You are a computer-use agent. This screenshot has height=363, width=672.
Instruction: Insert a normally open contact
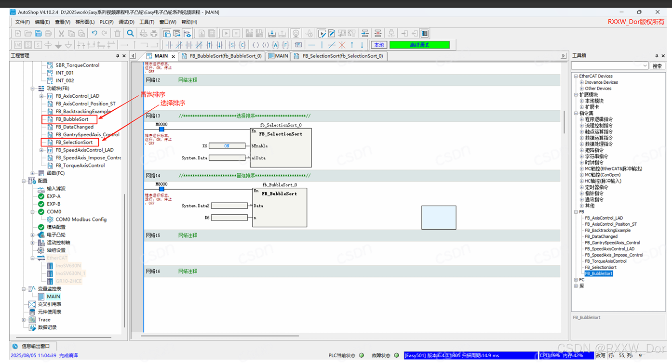point(169,45)
